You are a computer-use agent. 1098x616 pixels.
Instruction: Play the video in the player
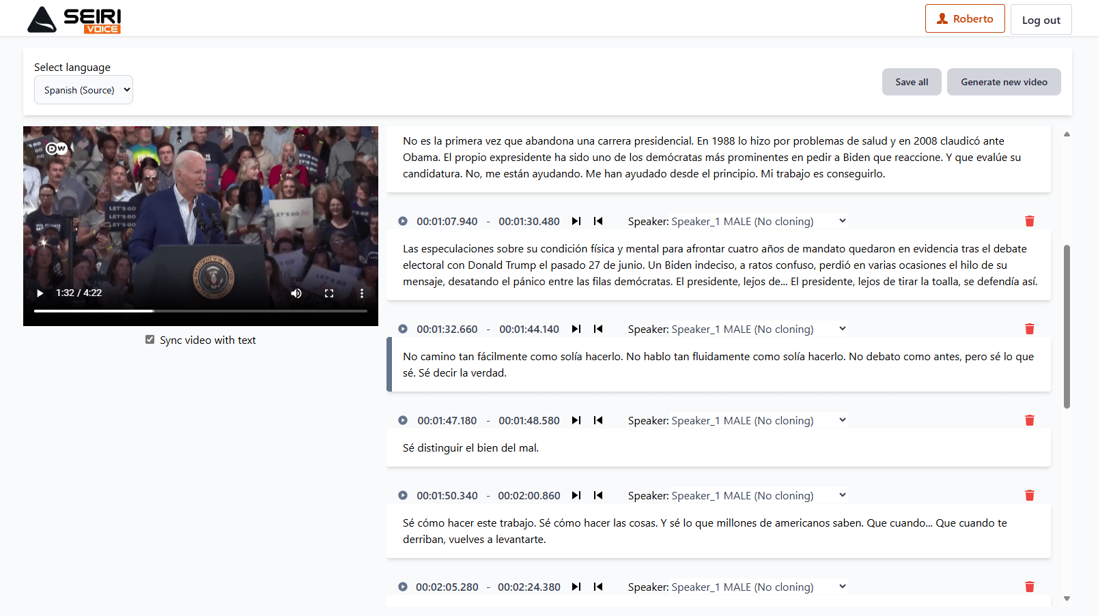point(40,293)
